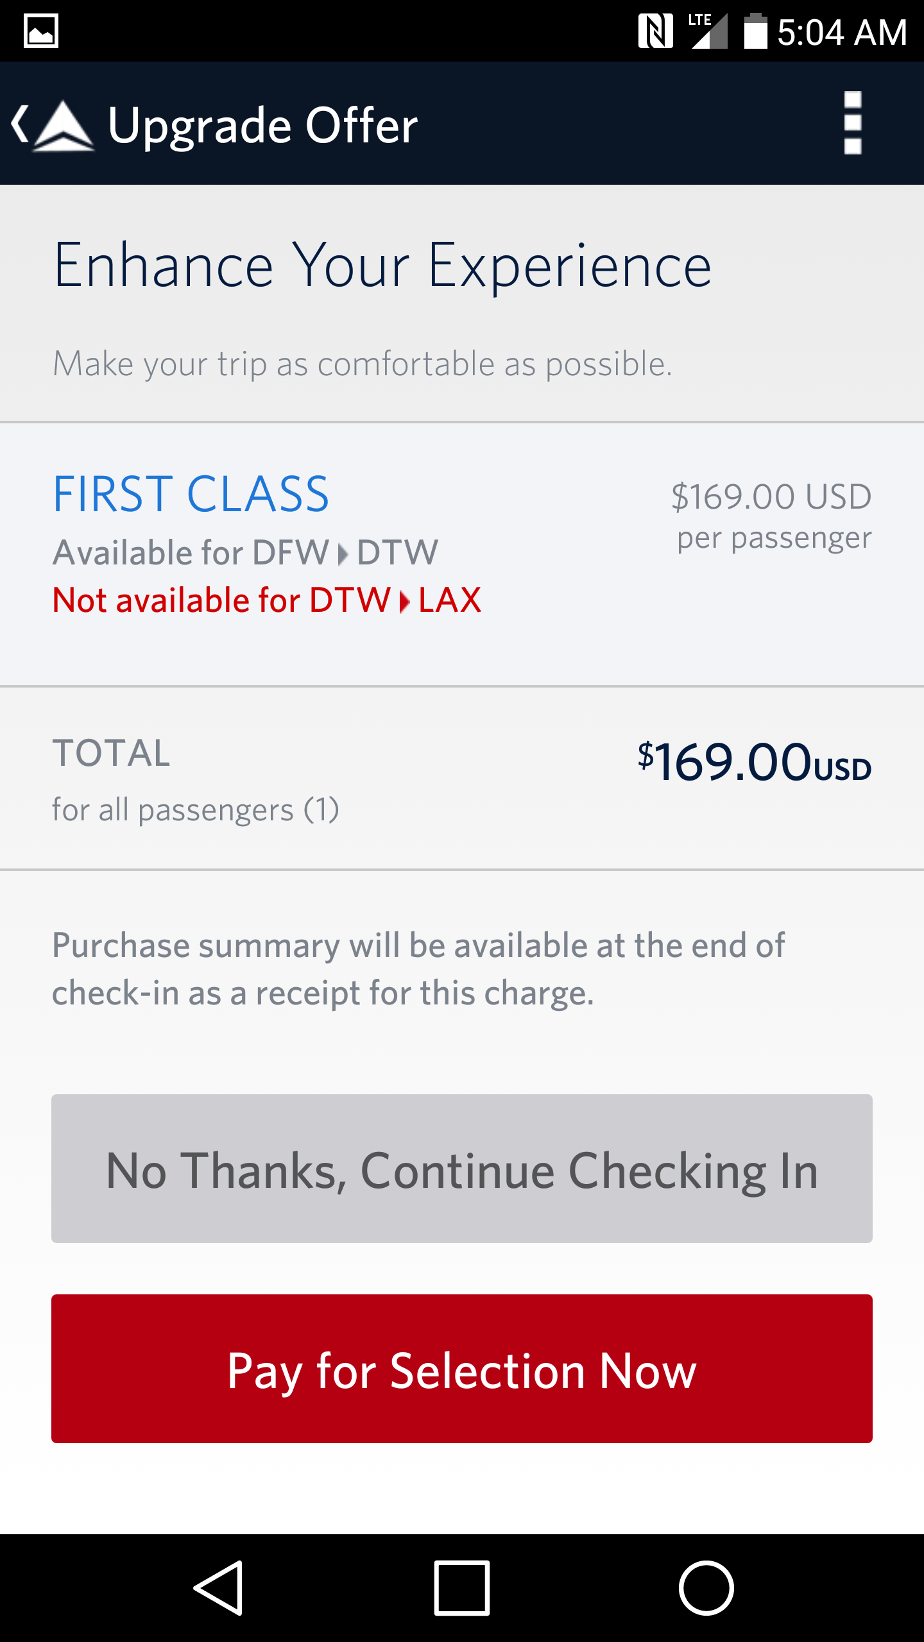Tap the back chevron in the header
This screenshot has width=924, height=1642.
[x=21, y=124]
